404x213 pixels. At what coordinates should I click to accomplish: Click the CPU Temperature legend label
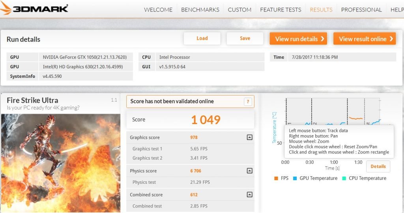tap(367, 178)
